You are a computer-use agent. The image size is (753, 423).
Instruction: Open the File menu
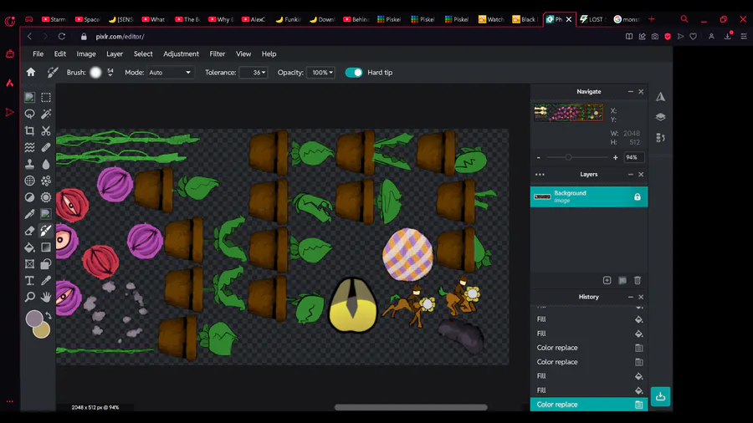click(38, 54)
